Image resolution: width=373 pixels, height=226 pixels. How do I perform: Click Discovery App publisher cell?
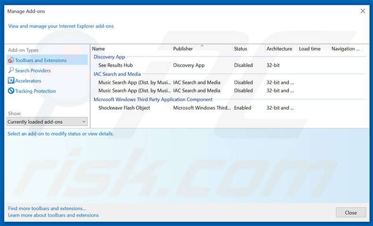189,65
